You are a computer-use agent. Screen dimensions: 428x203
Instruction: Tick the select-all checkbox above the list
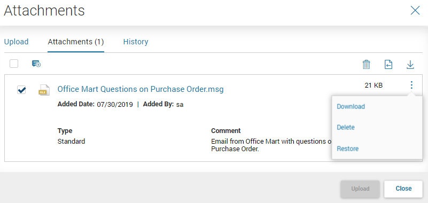click(14, 64)
